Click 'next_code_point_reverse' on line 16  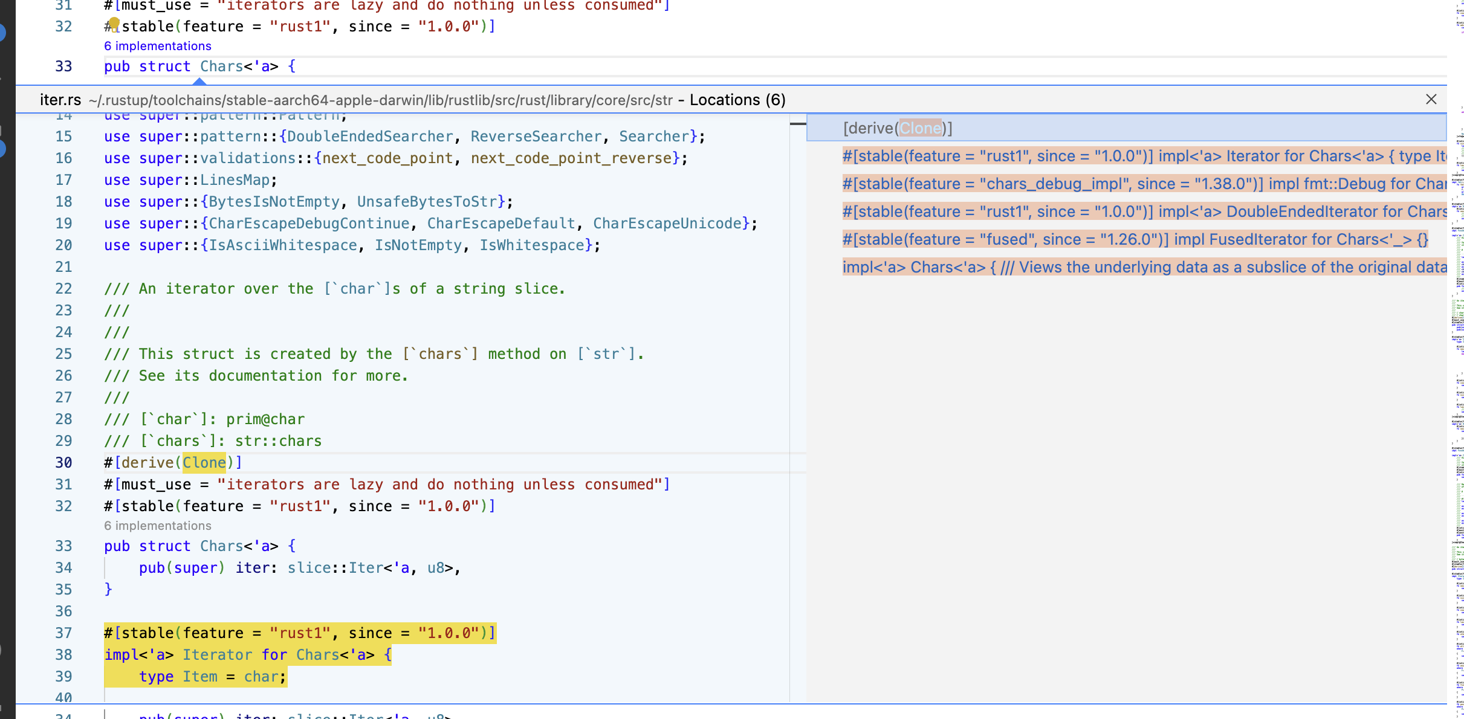(x=571, y=158)
